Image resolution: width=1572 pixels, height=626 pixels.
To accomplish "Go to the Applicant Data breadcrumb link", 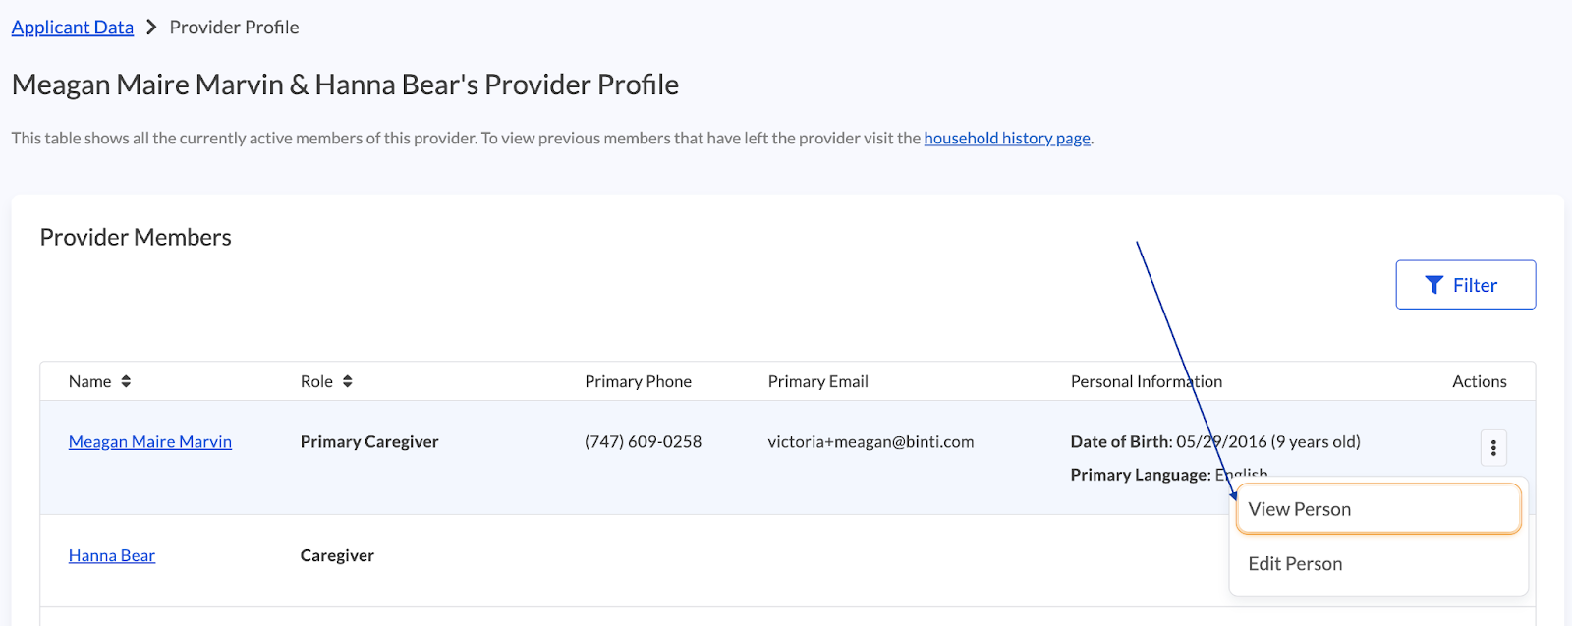I will pos(73,28).
